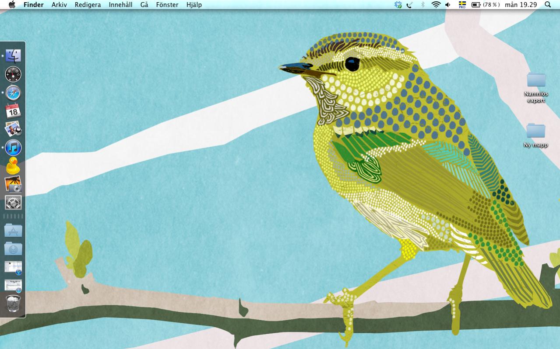Open the Fönster menu
Image resolution: width=560 pixels, height=349 pixels.
167,5
